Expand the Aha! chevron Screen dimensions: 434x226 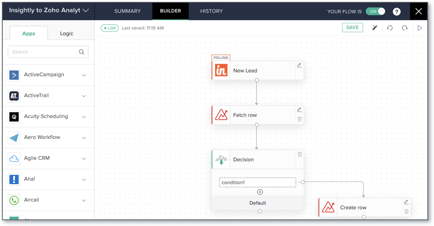[x=84, y=180]
